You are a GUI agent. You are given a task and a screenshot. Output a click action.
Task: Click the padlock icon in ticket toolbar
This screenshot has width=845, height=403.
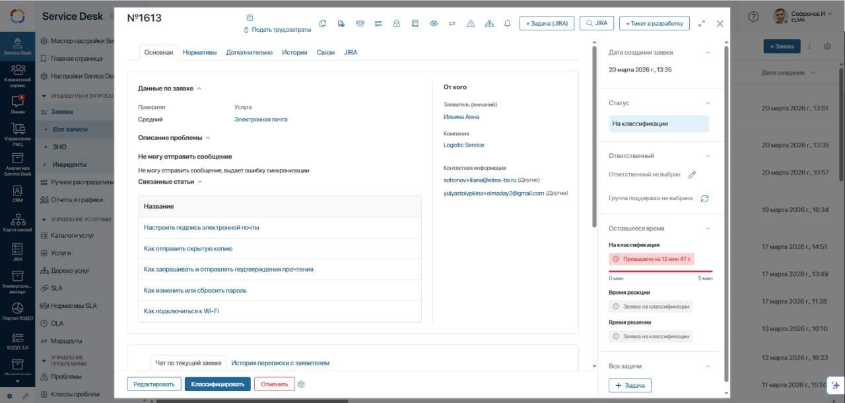397,23
